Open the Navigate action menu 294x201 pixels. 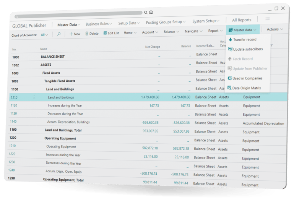pyautogui.click(x=194, y=31)
